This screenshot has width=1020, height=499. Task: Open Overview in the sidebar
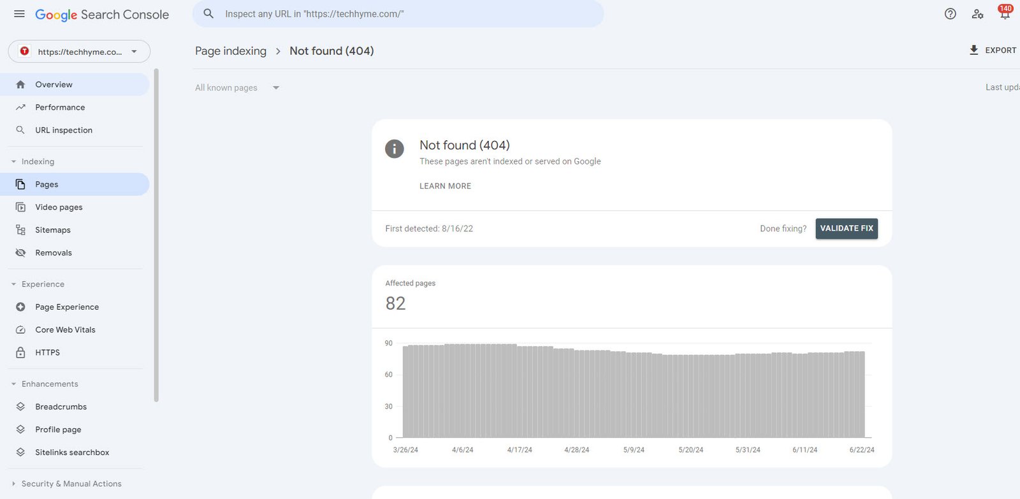point(75,84)
